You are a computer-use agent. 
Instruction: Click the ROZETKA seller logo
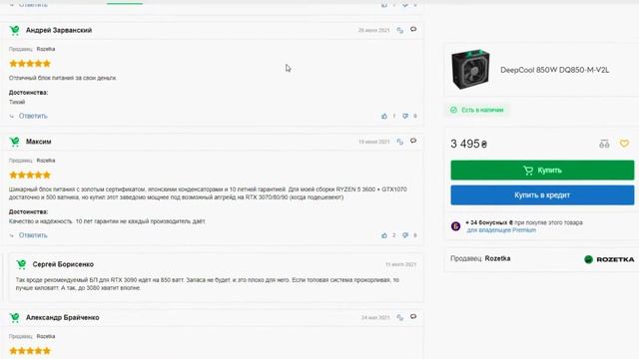click(x=609, y=259)
